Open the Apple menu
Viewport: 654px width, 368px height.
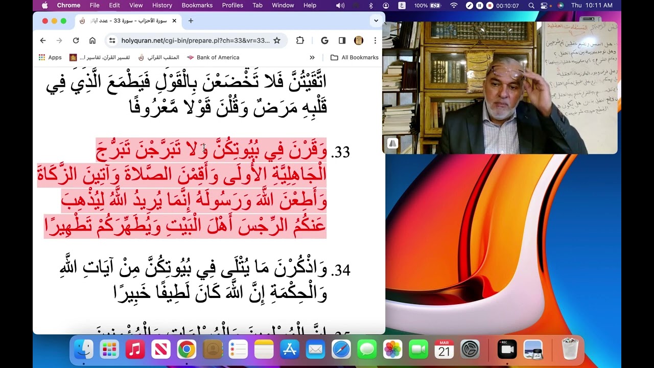[44, 6]
